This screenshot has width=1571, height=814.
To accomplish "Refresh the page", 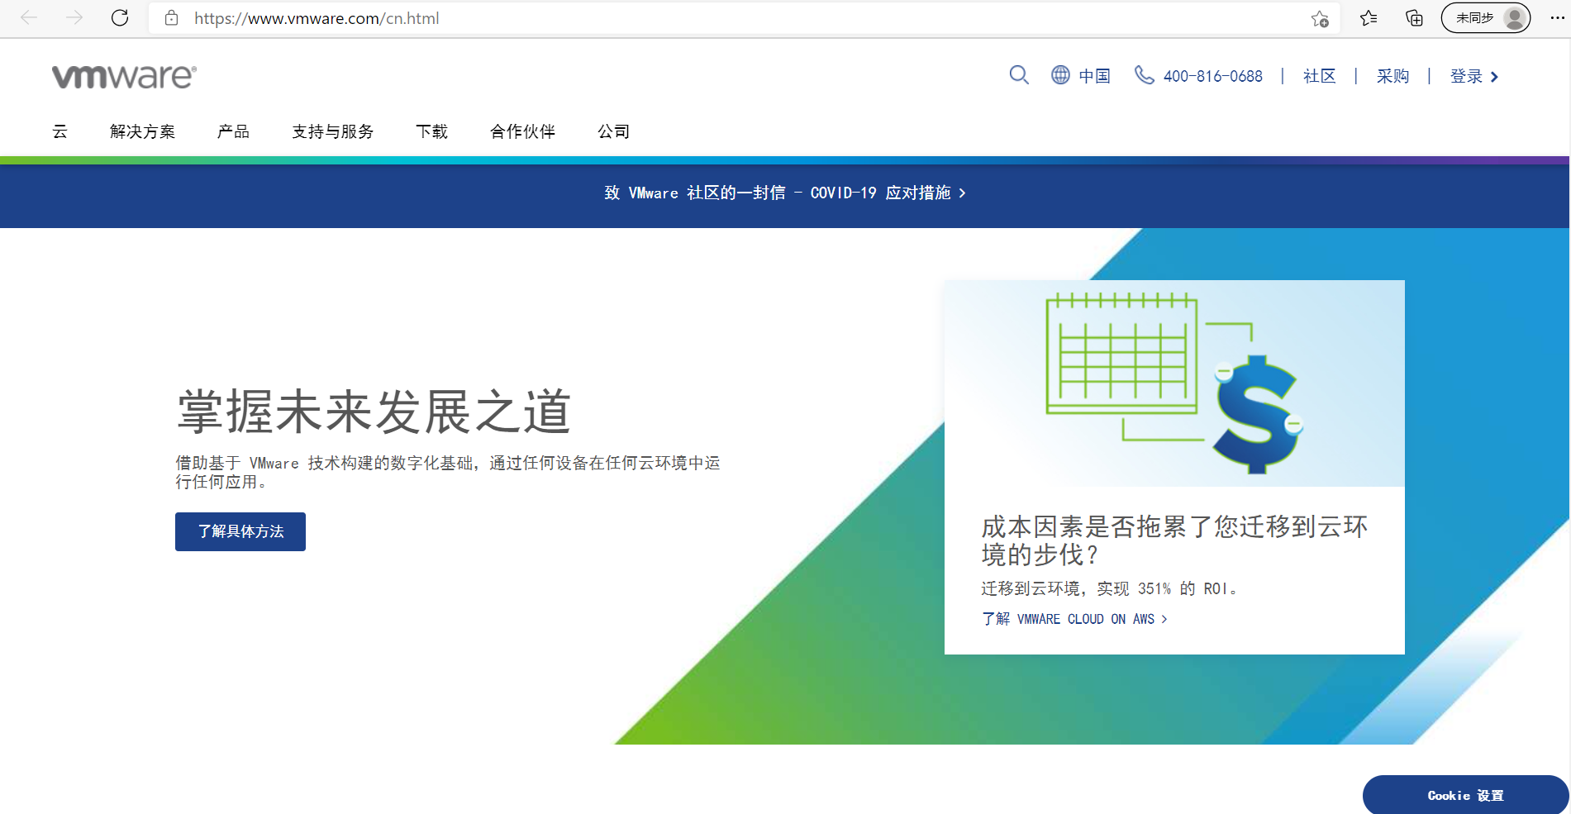I will [x=119, y=17].
